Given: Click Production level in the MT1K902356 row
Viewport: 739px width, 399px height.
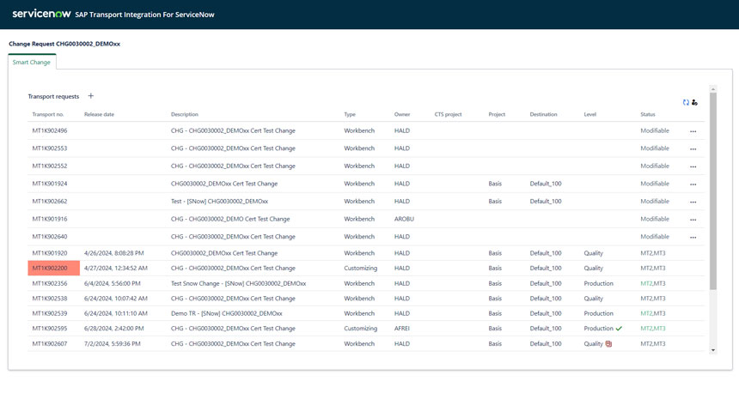Looking at the screenshot, I should pos(599,284).
